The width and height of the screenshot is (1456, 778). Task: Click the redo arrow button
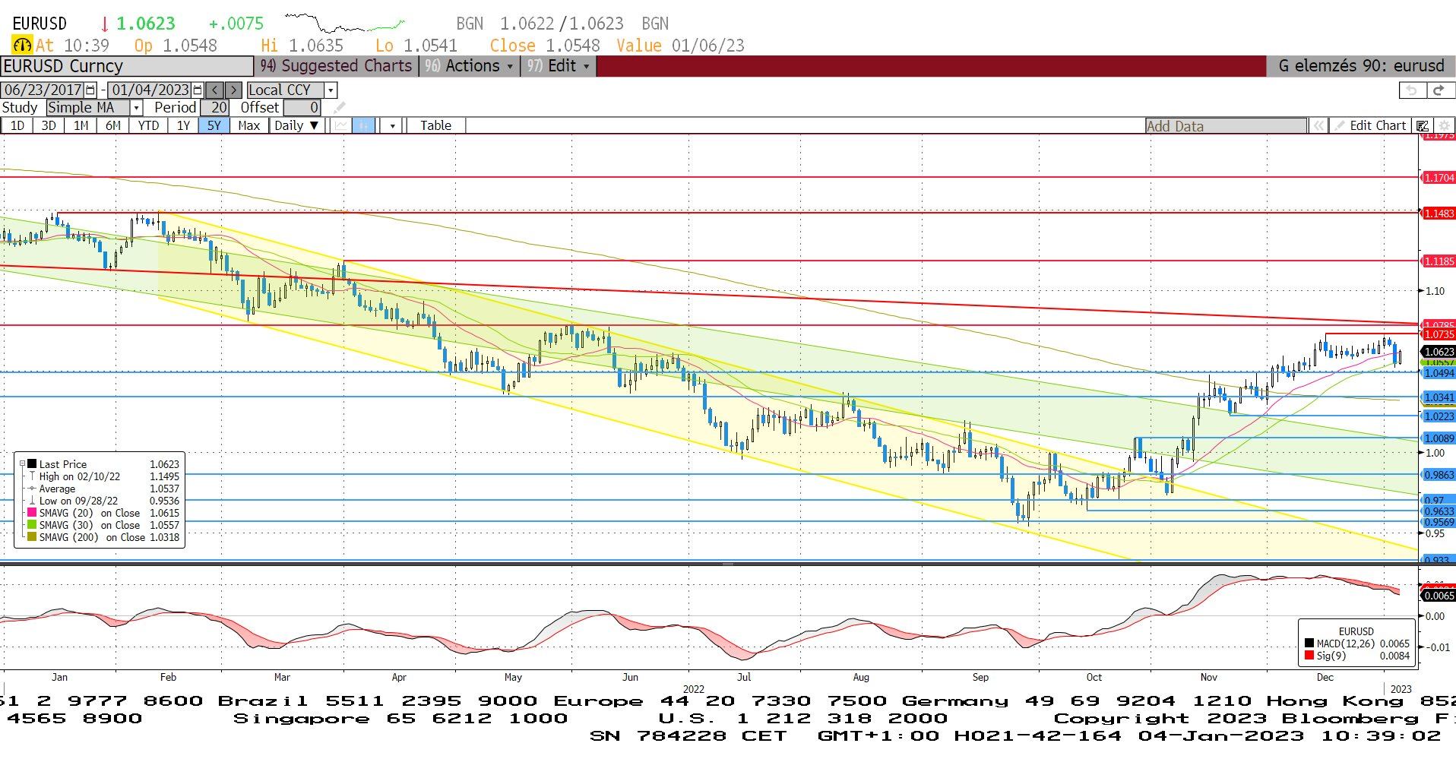1439,90
